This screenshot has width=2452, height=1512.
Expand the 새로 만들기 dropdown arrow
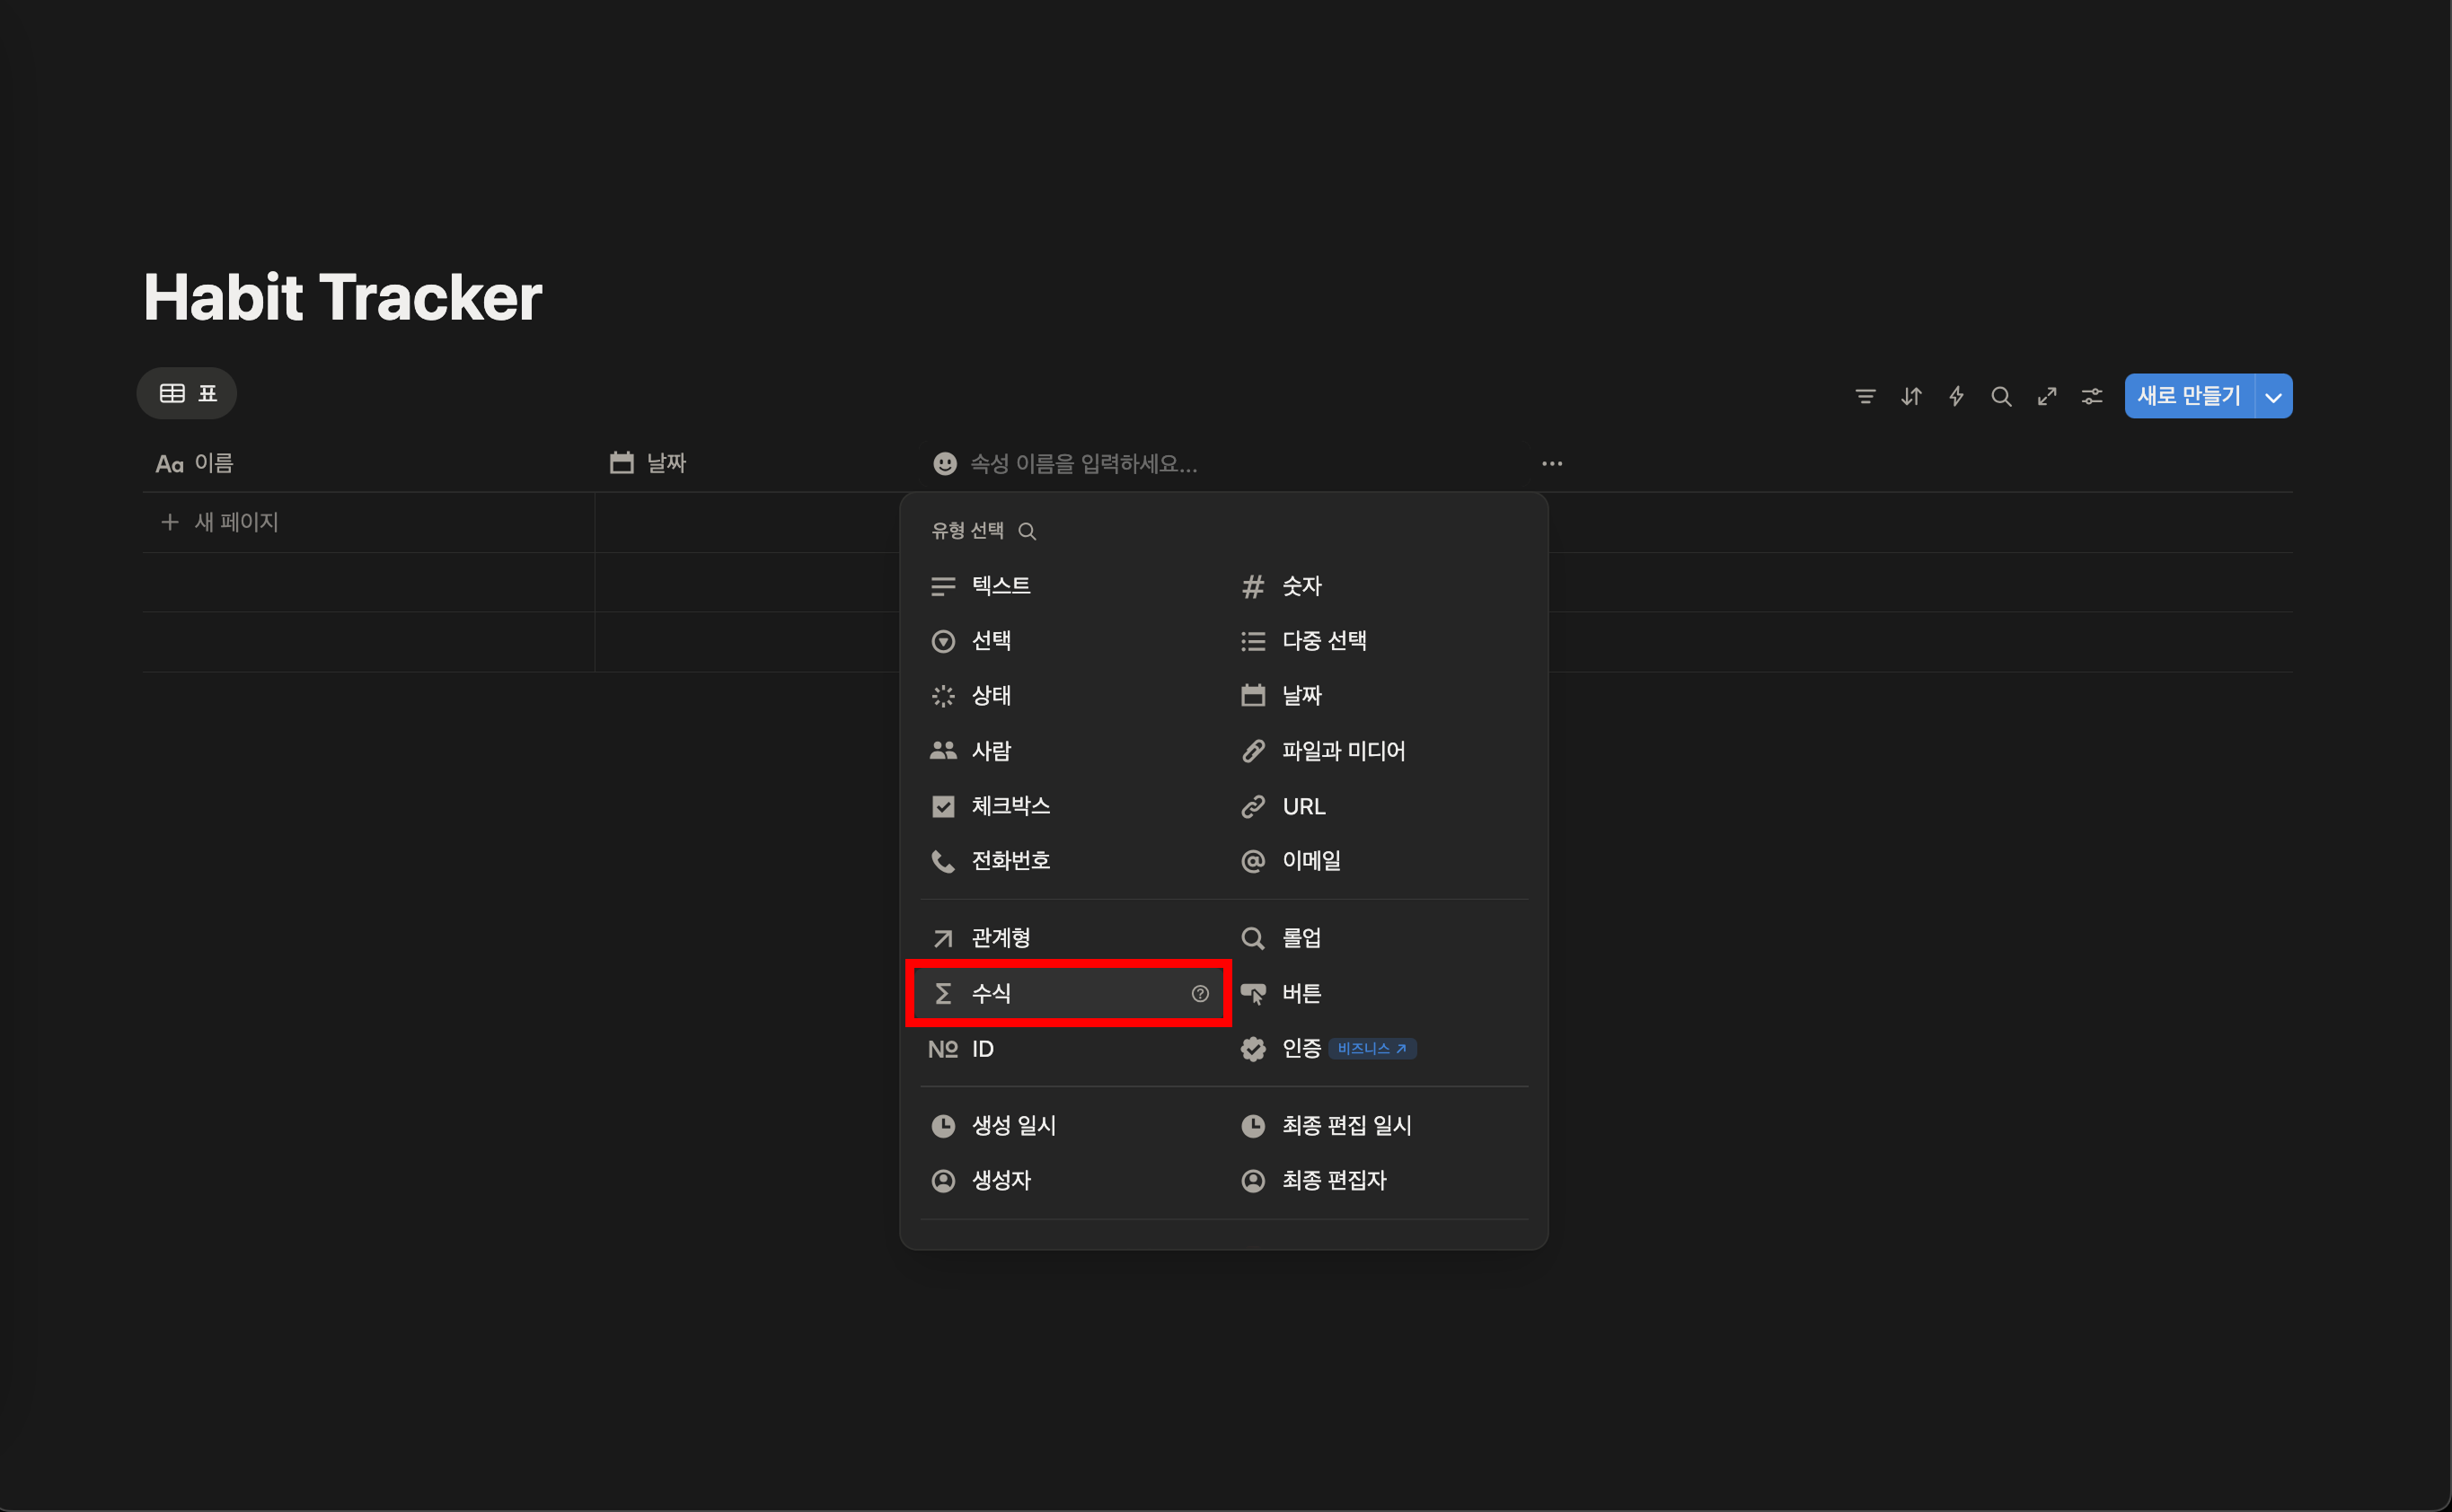2273,397
